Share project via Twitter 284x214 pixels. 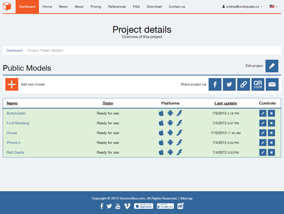pos(229,84)
